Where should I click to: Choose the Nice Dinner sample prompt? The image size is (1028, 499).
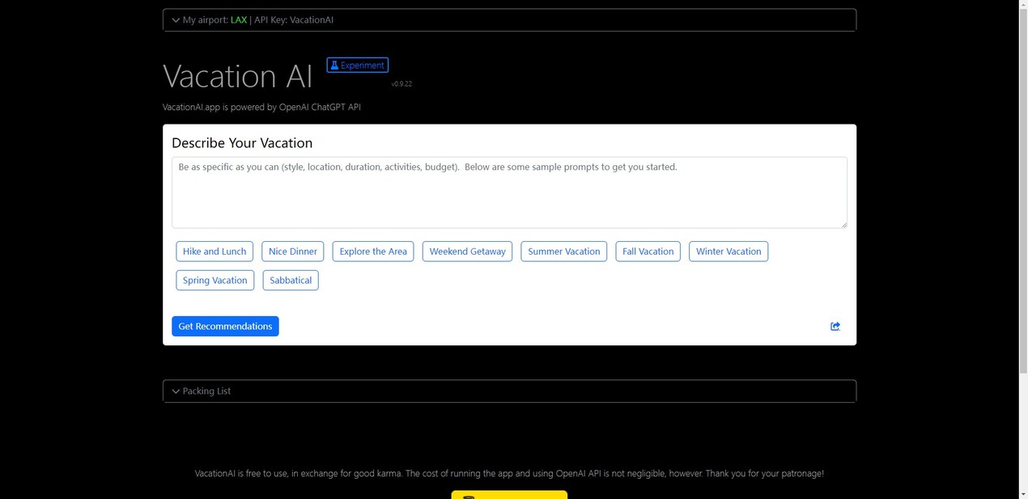coord(292,252)
